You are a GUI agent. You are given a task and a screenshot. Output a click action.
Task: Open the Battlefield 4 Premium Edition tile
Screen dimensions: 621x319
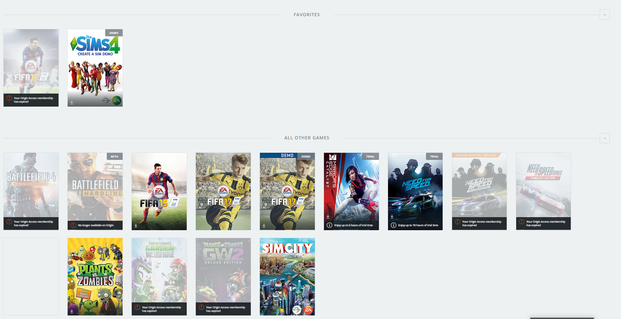(x=31, y=191)
